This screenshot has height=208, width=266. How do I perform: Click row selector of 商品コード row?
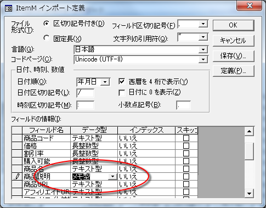tap(17, 138)
